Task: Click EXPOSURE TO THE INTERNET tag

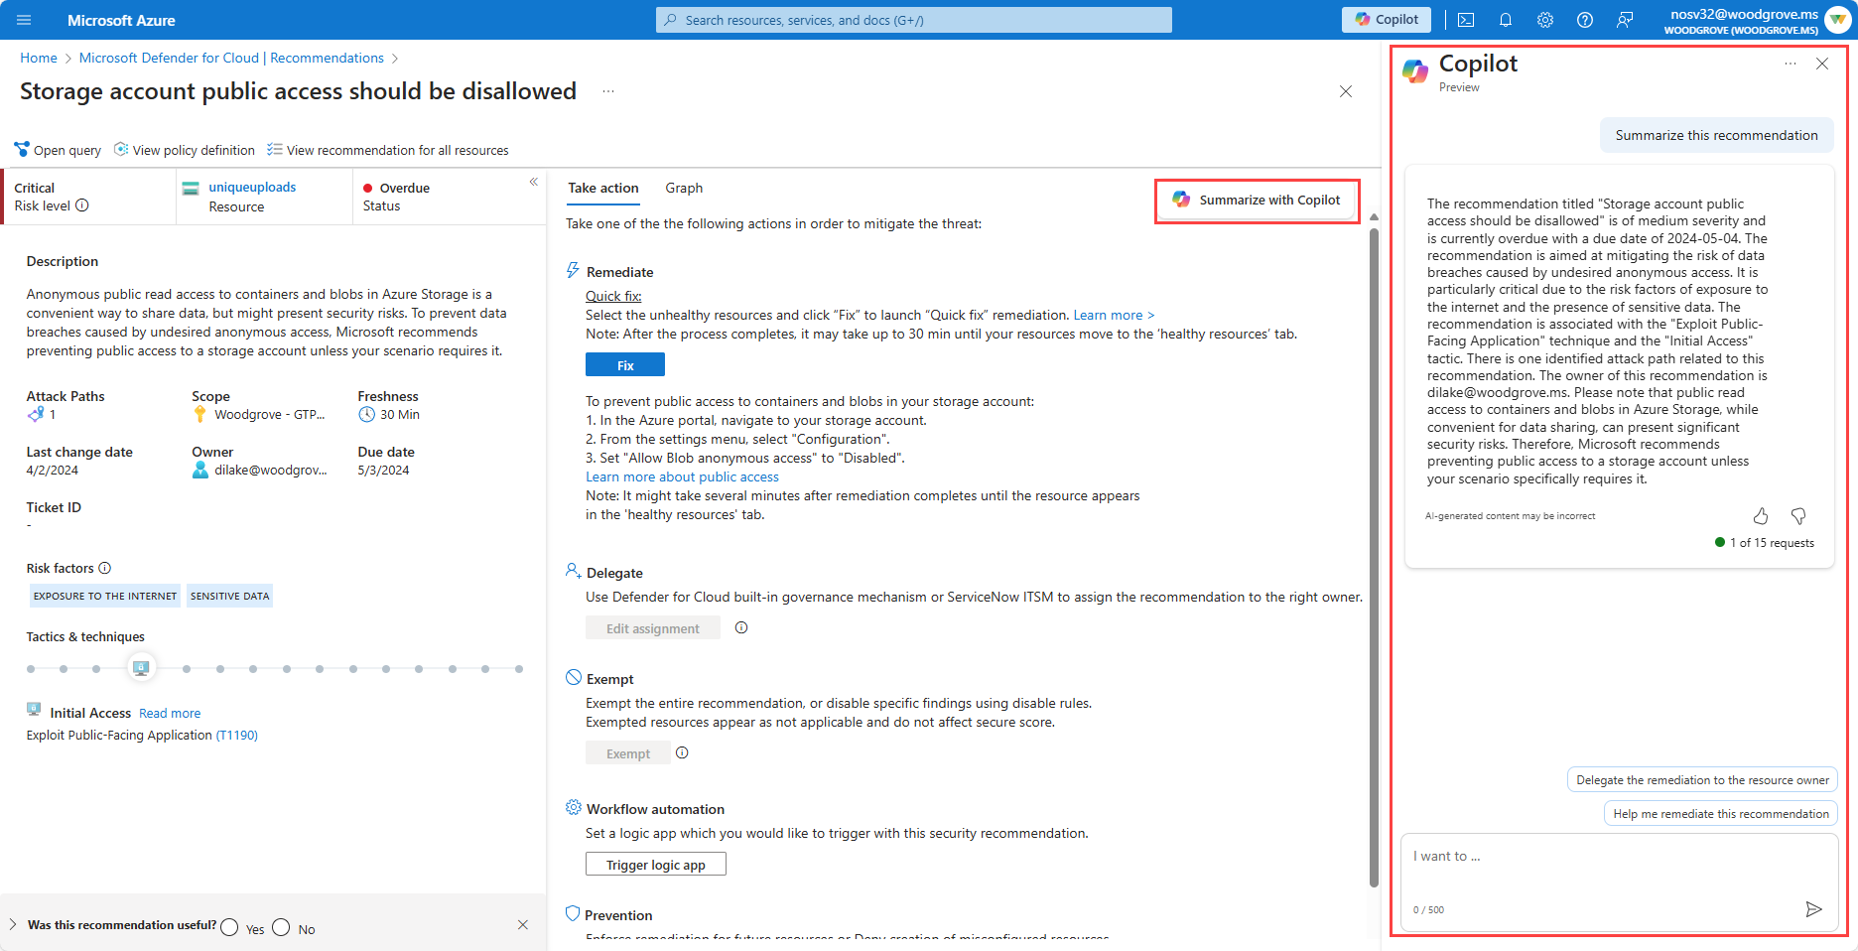Action: tap(105, 596)
